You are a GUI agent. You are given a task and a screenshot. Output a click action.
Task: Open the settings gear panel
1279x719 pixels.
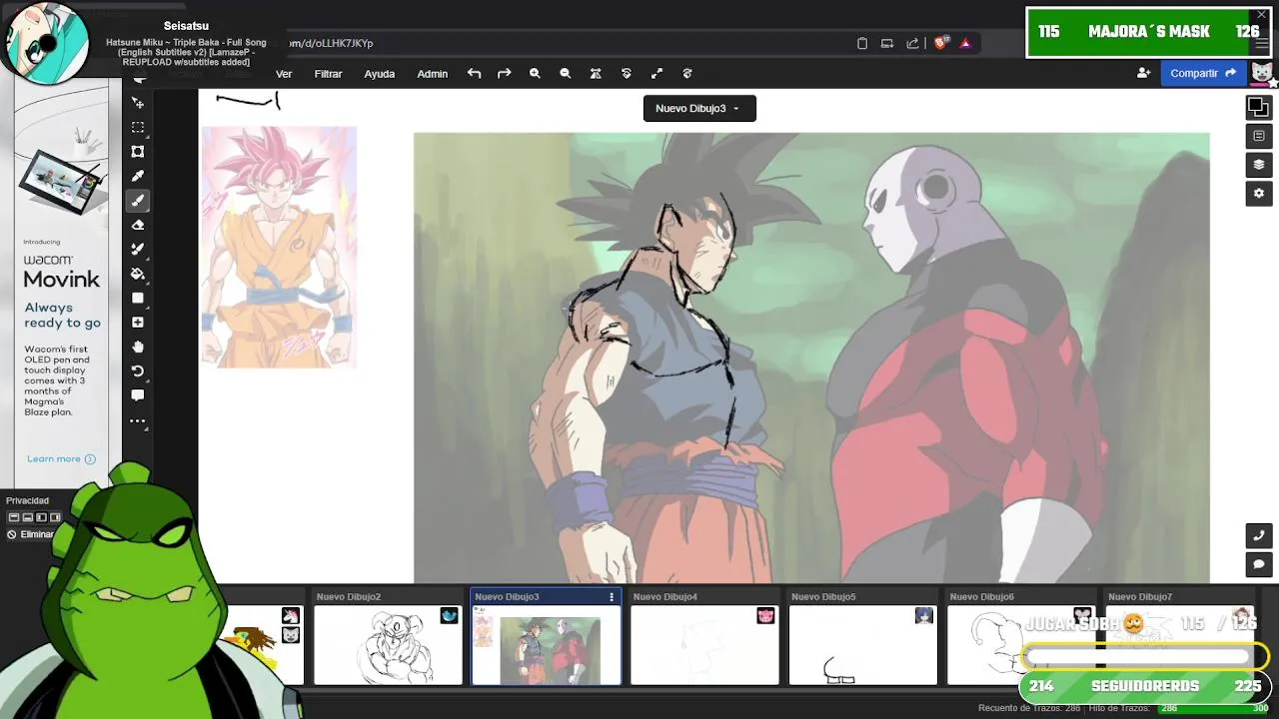coord(1258,194)
